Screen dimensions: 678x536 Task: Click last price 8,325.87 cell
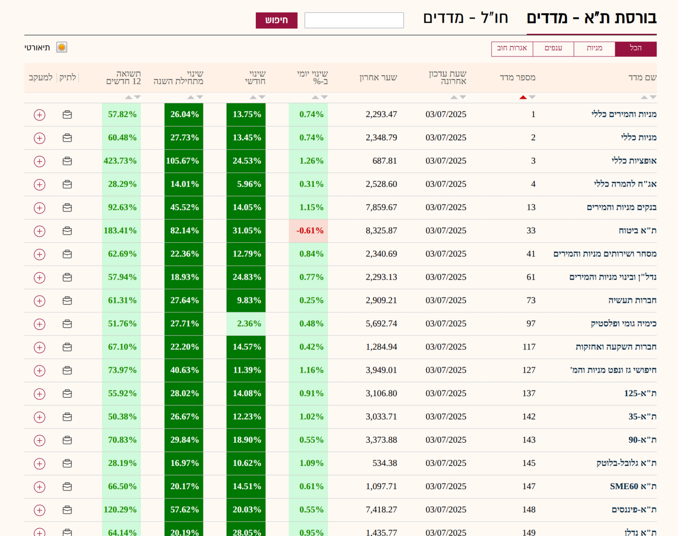[381, 231]
